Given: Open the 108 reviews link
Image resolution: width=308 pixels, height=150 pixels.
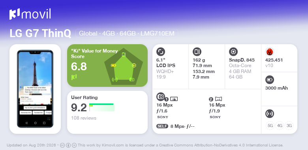Looking at the screenshot, I should coord(84,118).
